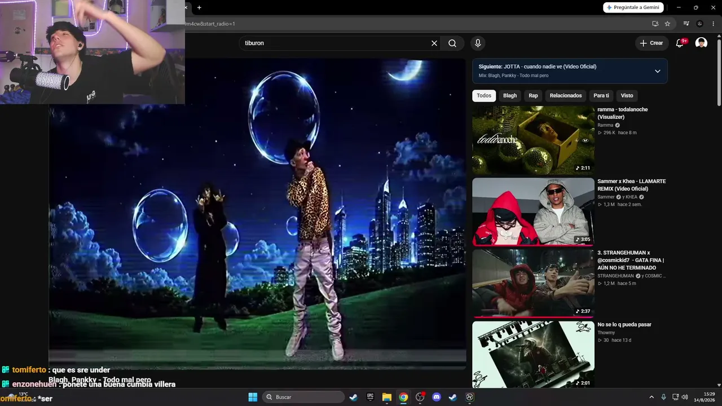This screenshot has width=722, height=406.
Task: Open the media controls icon in Chrome toolbar
Action: pos(686,24)
